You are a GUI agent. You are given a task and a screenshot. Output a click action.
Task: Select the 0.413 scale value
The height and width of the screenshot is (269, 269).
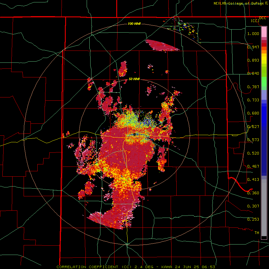(x=253, y=179)
